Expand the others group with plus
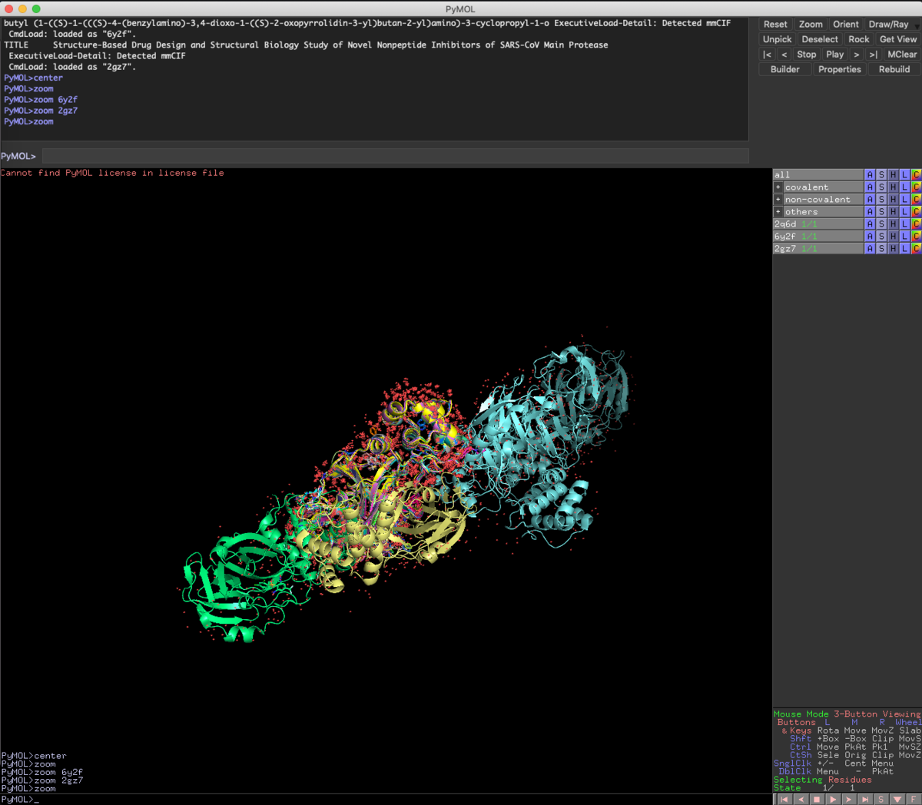 click(778, 212)
